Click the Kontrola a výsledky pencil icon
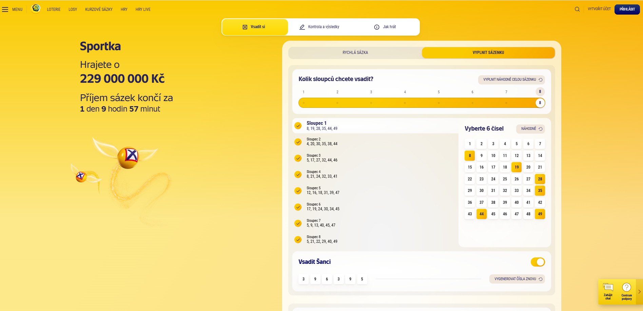The image size is (643, 311). (302, 27)
